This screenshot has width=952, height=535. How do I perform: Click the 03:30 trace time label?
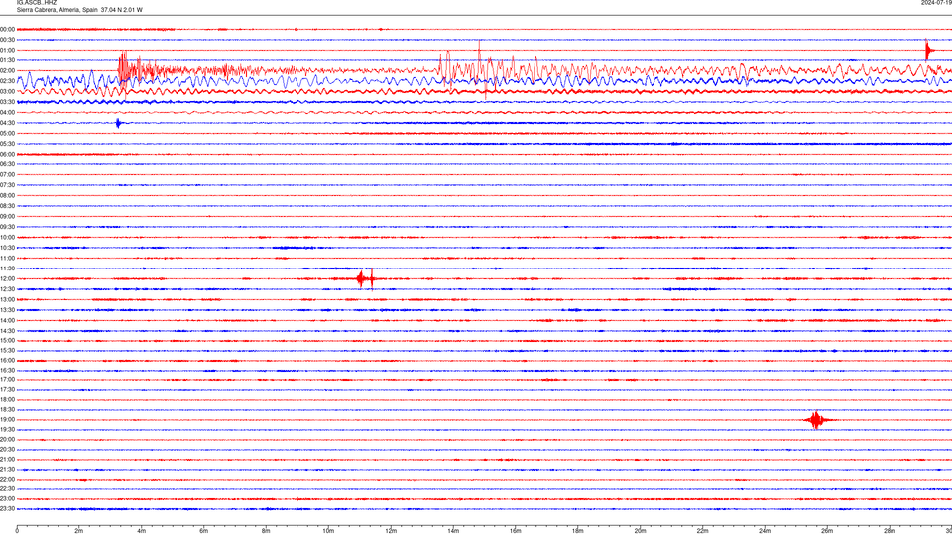tap(7, 102)
